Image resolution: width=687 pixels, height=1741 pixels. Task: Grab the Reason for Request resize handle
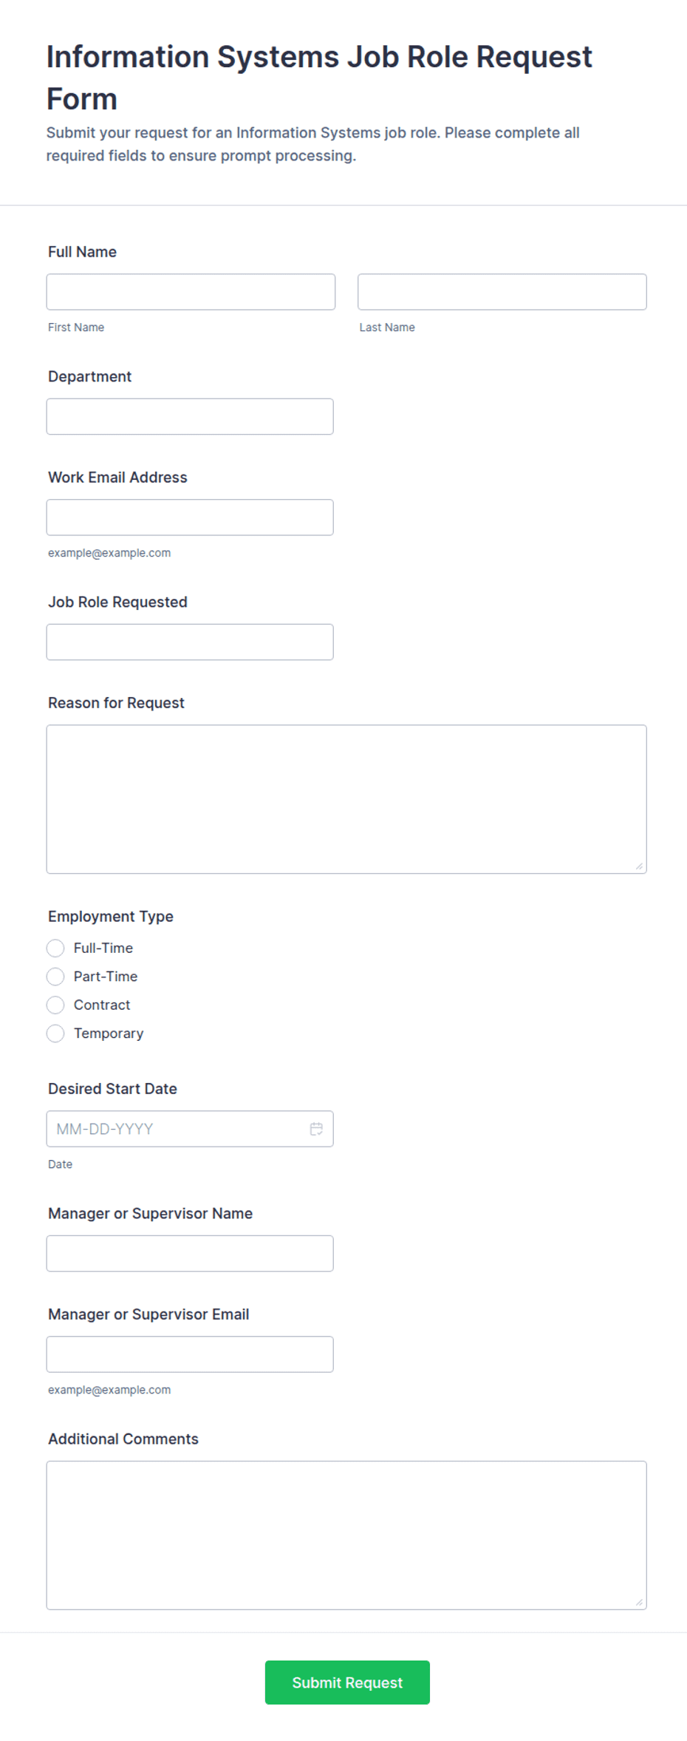click(639, 866)
